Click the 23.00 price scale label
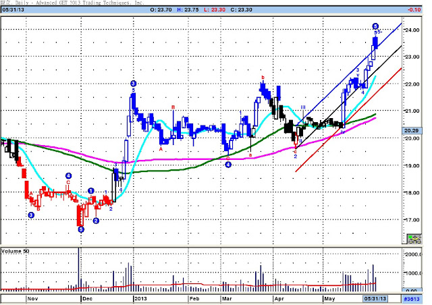The height and width of the screenshot is (305, 432). pos(412,57)
